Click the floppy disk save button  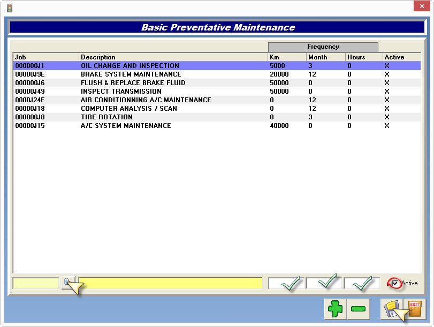point(392,309)
